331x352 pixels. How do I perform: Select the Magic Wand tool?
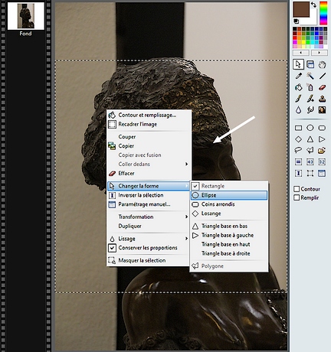(310, 76)
